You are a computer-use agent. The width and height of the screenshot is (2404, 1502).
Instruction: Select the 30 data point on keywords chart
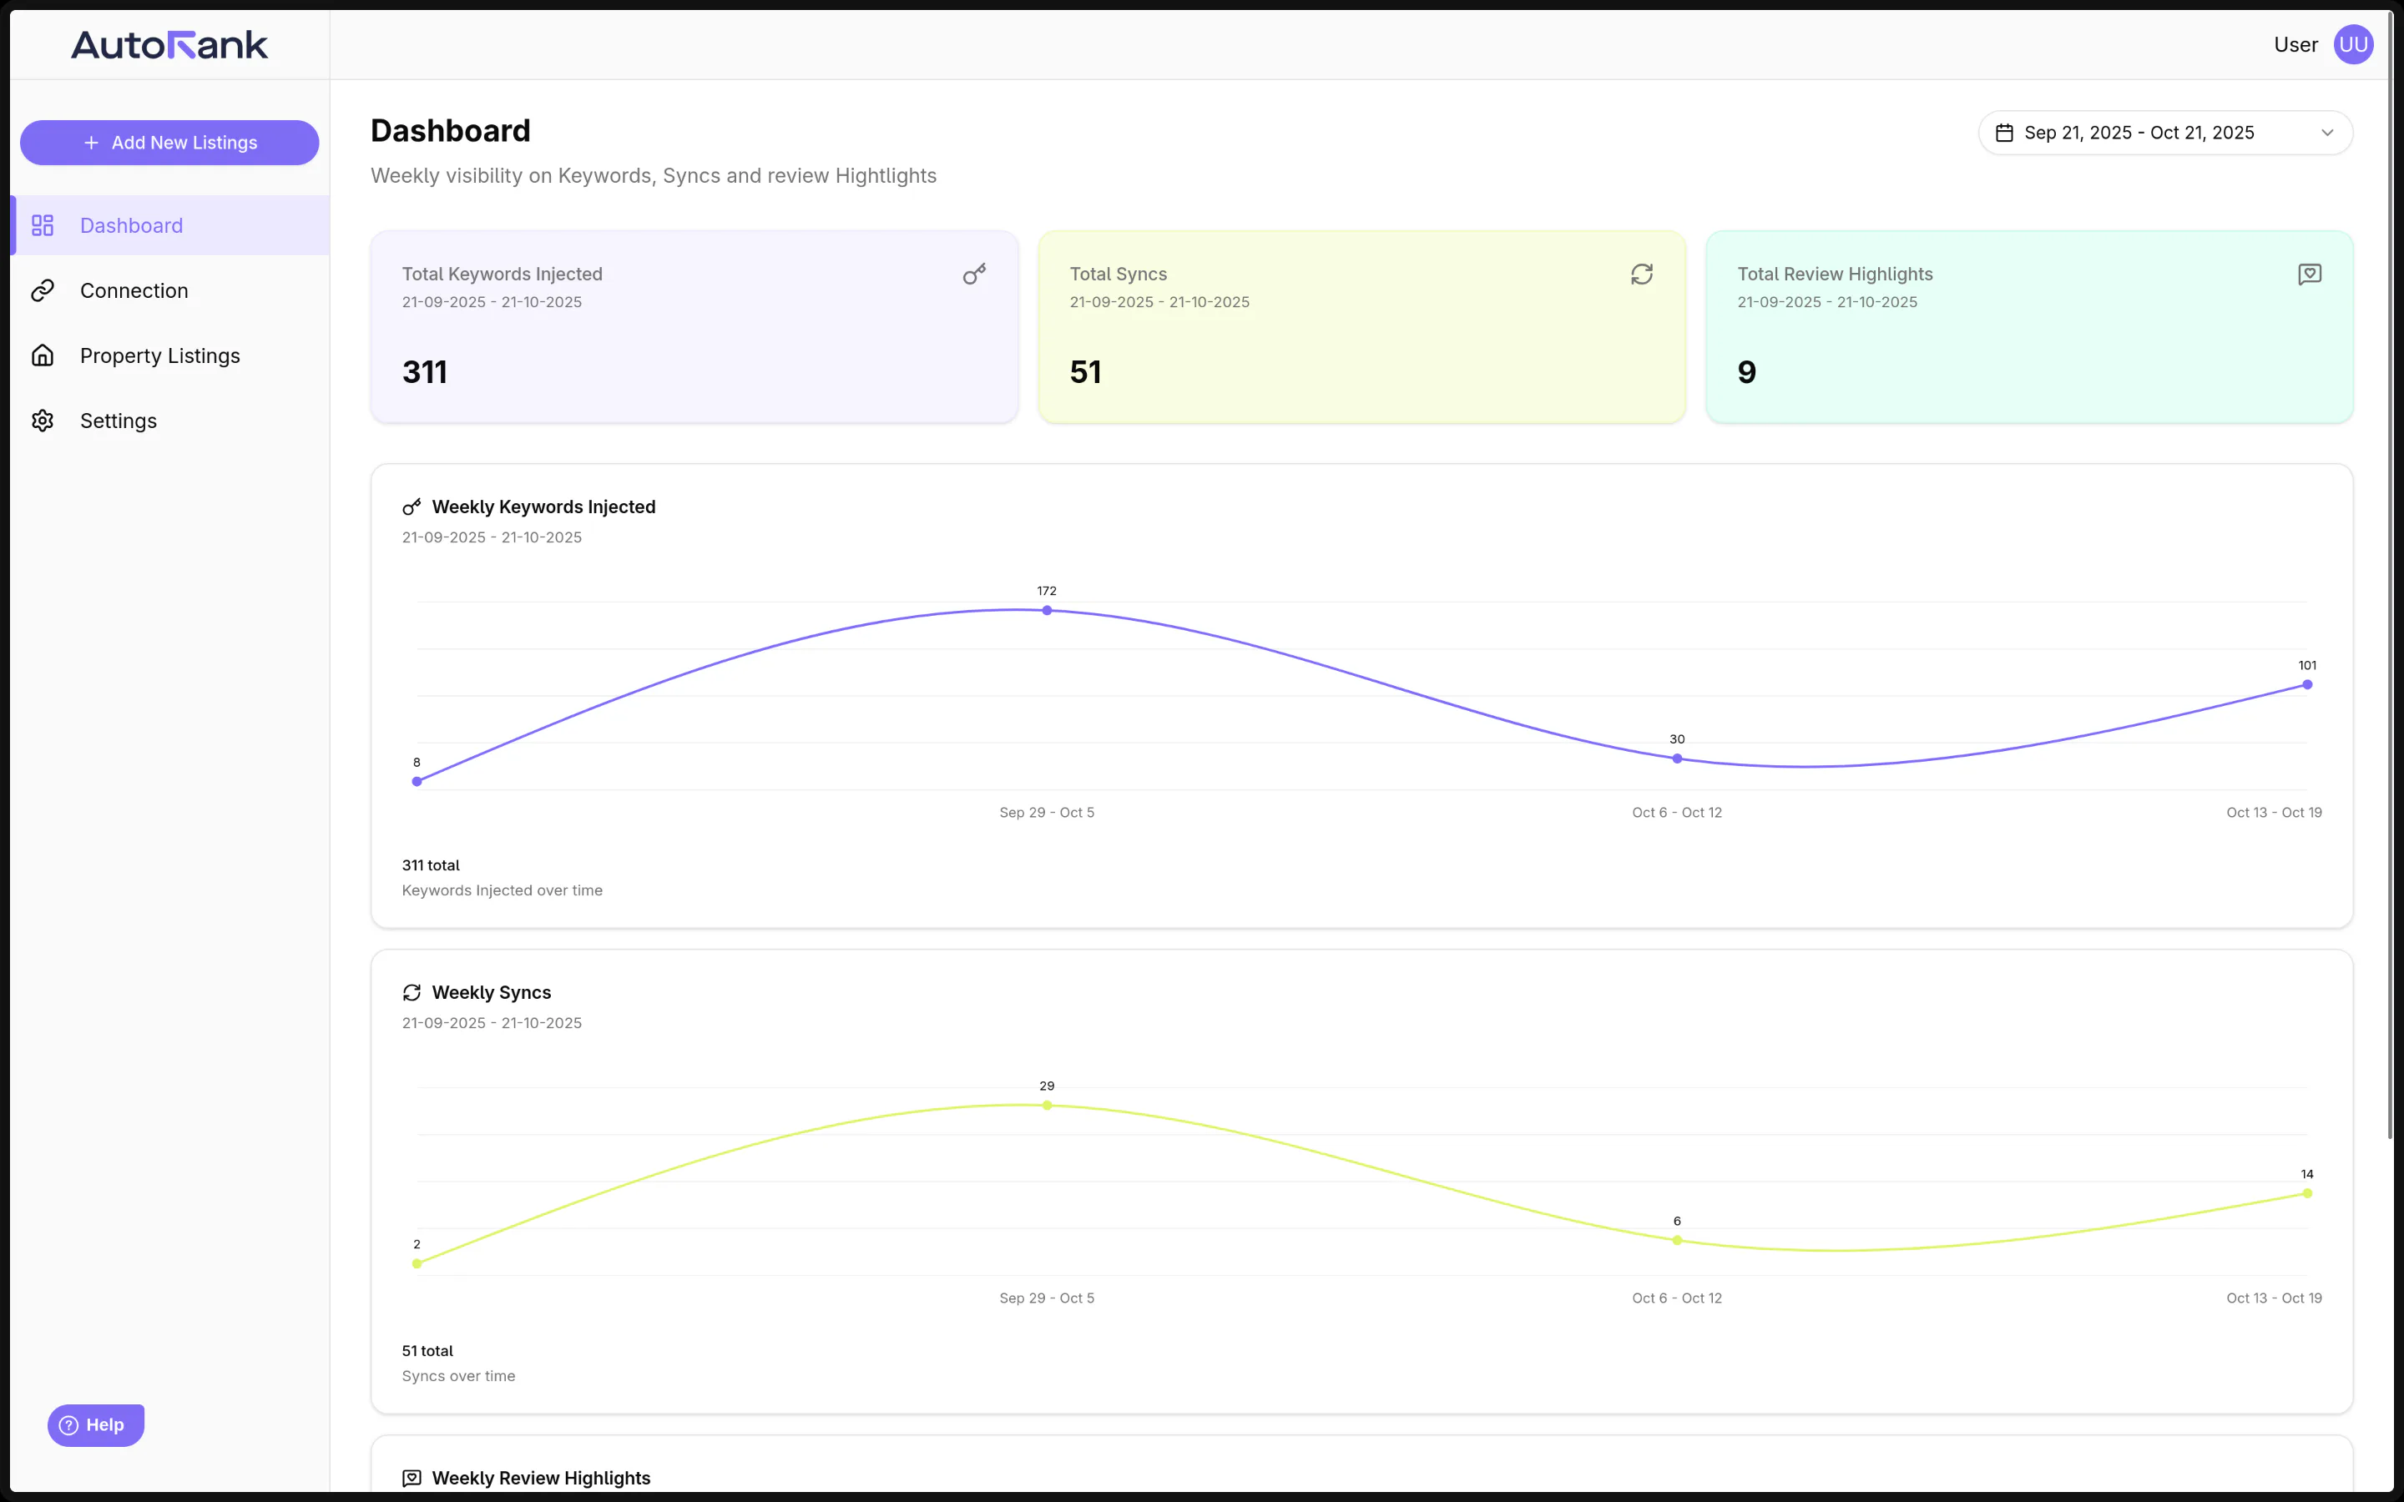[1677, 758]
